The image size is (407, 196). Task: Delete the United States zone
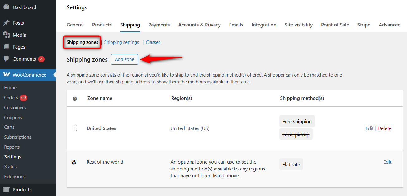pos(384,128)
